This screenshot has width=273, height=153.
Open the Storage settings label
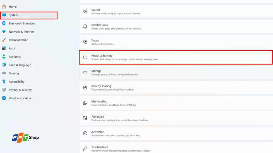coord(96,71)
